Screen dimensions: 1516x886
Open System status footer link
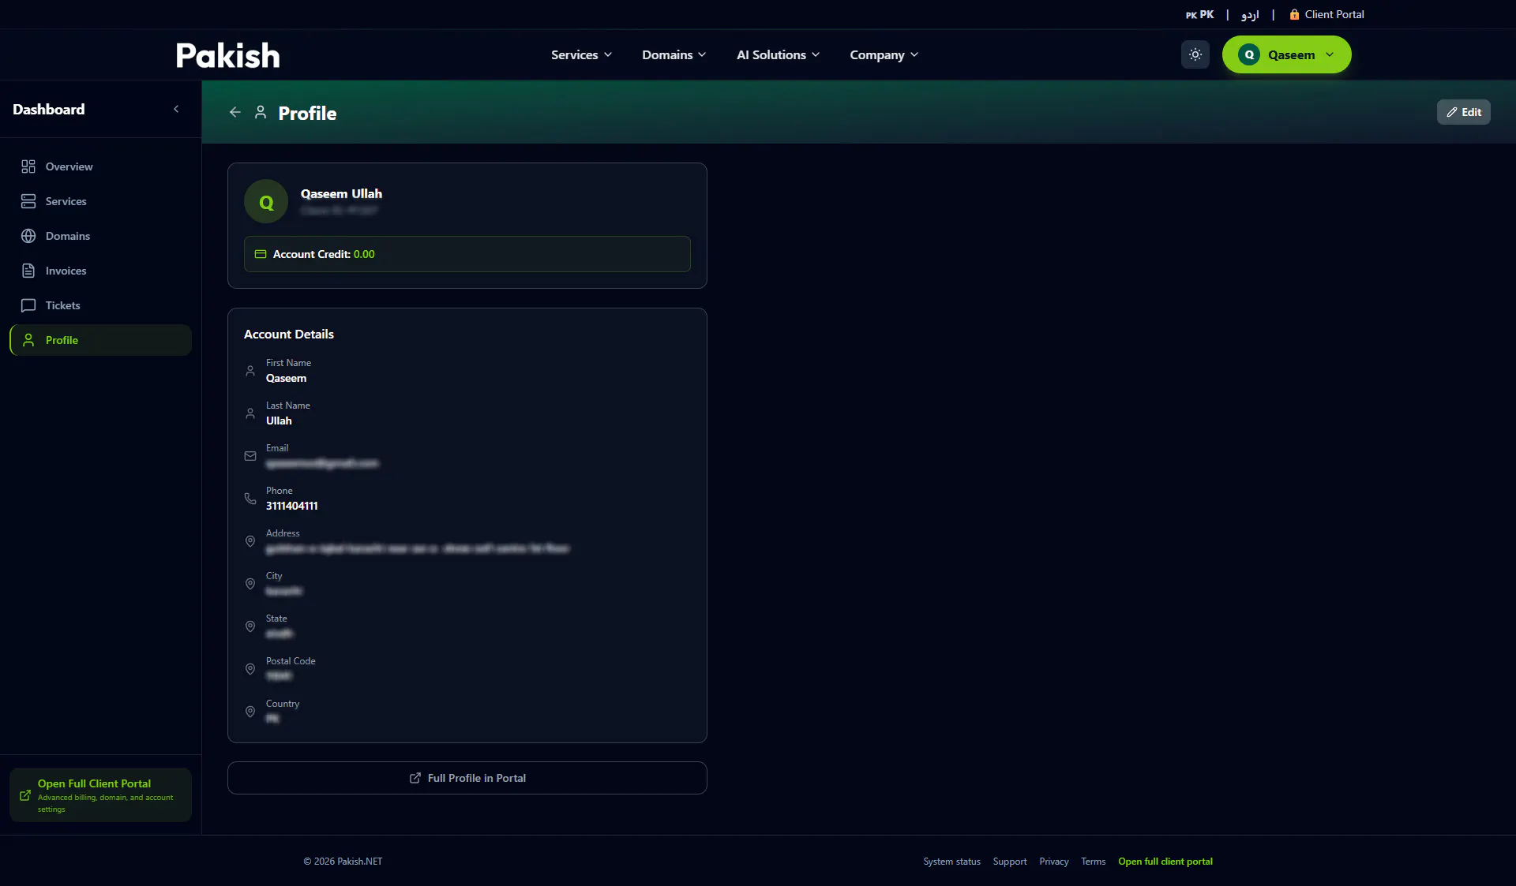[951, 862]
